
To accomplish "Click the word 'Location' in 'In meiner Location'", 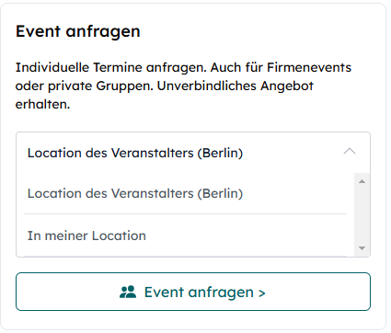I will [119, 235].
